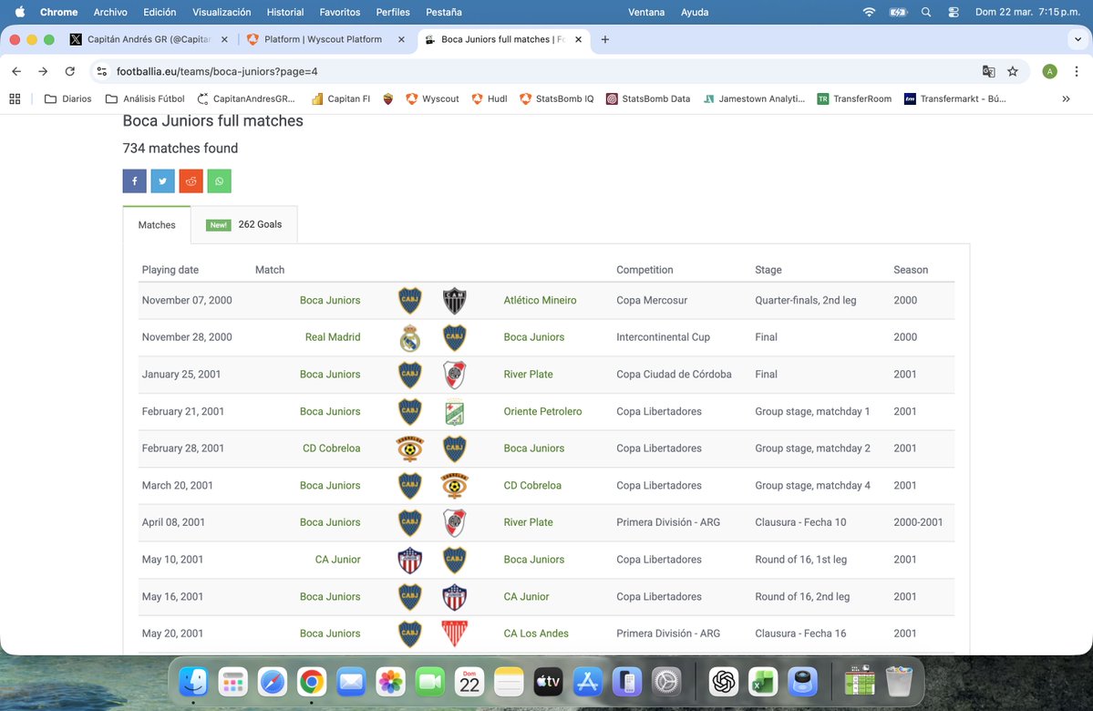Open Oriente Petrolero team link
The height and width of the screenshot is (711, 1093).
coord(543,412)
